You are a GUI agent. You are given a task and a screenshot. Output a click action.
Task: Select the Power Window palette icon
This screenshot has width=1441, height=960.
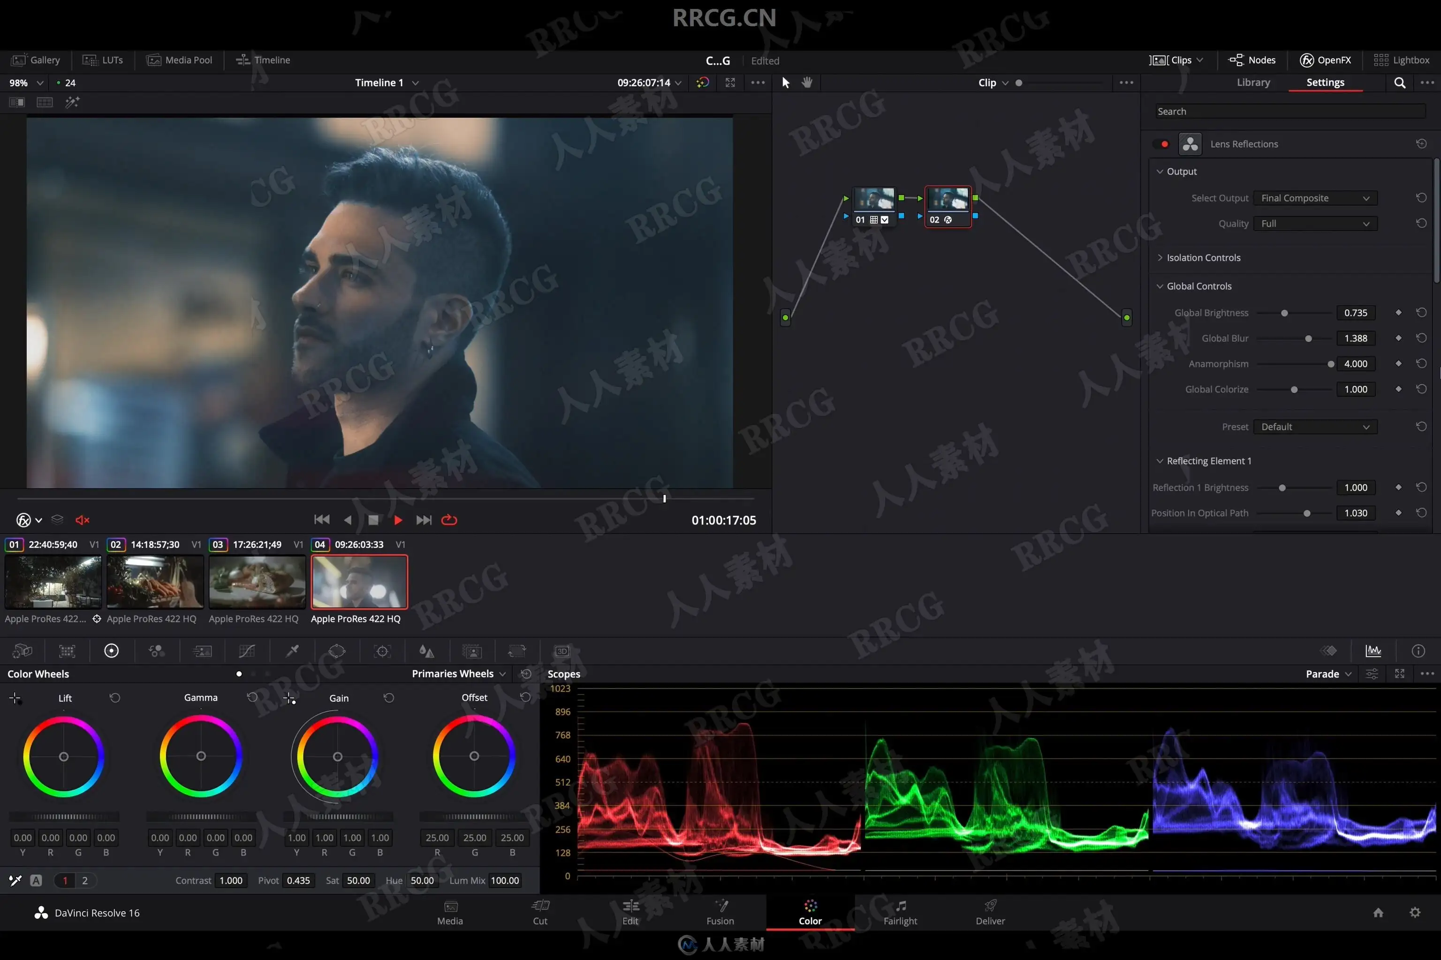(x=337, y=651)
